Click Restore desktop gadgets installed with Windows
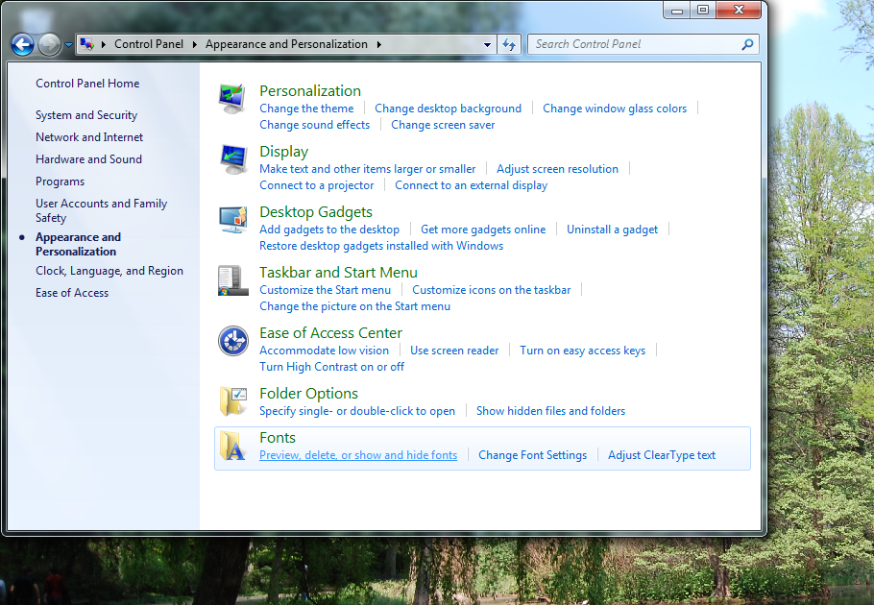 pyautogui.click(x=381, y=246)
